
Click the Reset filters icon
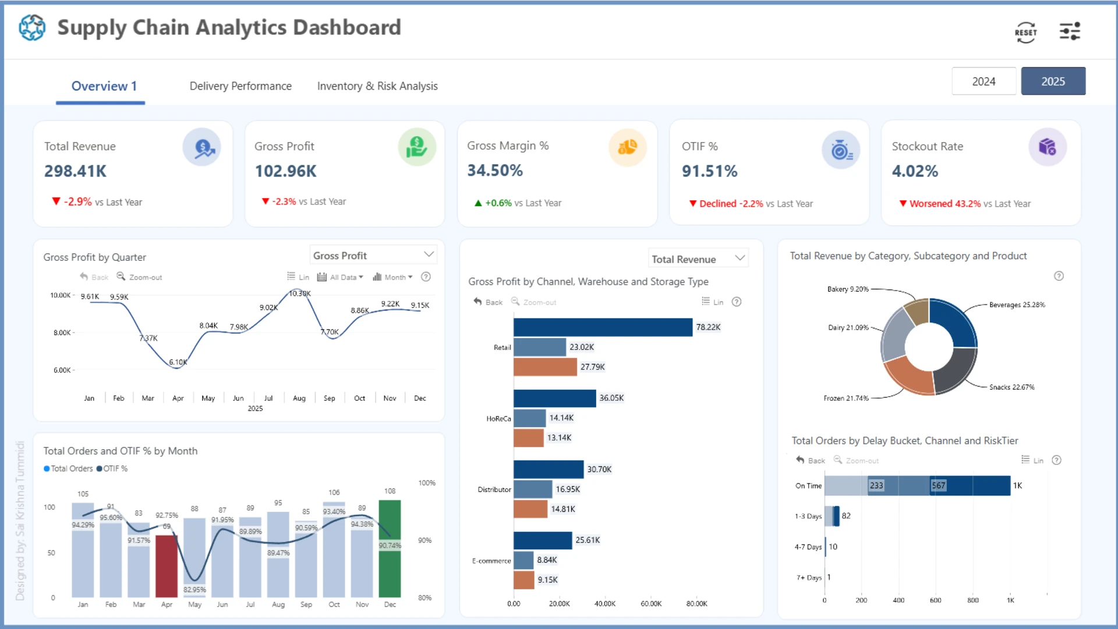coord(1025,32)
